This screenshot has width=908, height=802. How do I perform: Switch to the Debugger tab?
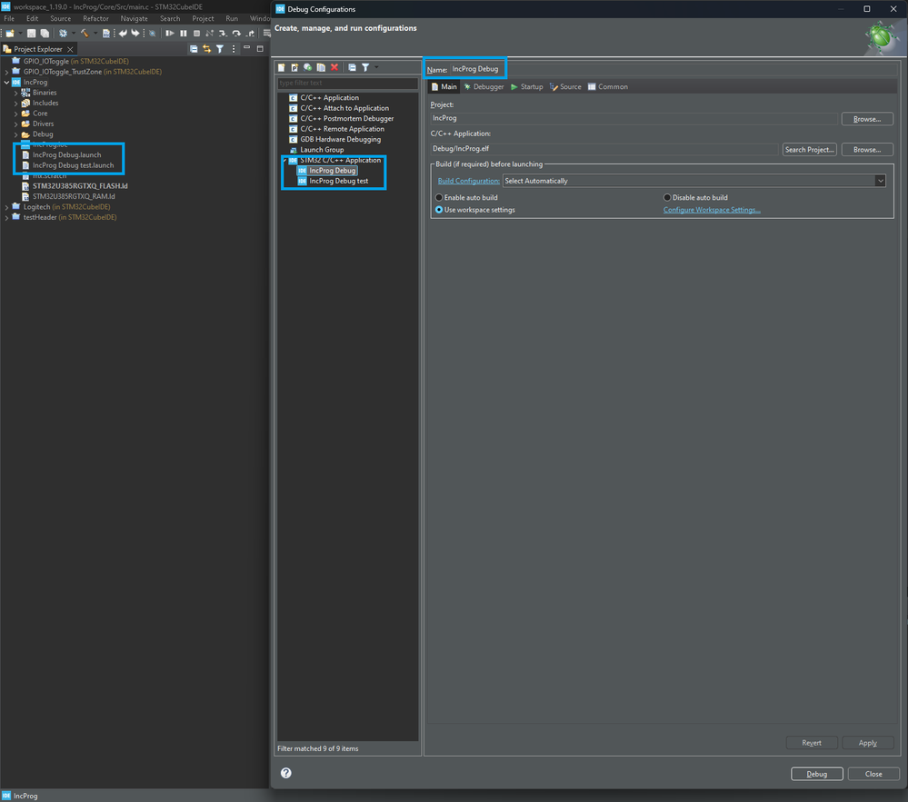point(484,87)
